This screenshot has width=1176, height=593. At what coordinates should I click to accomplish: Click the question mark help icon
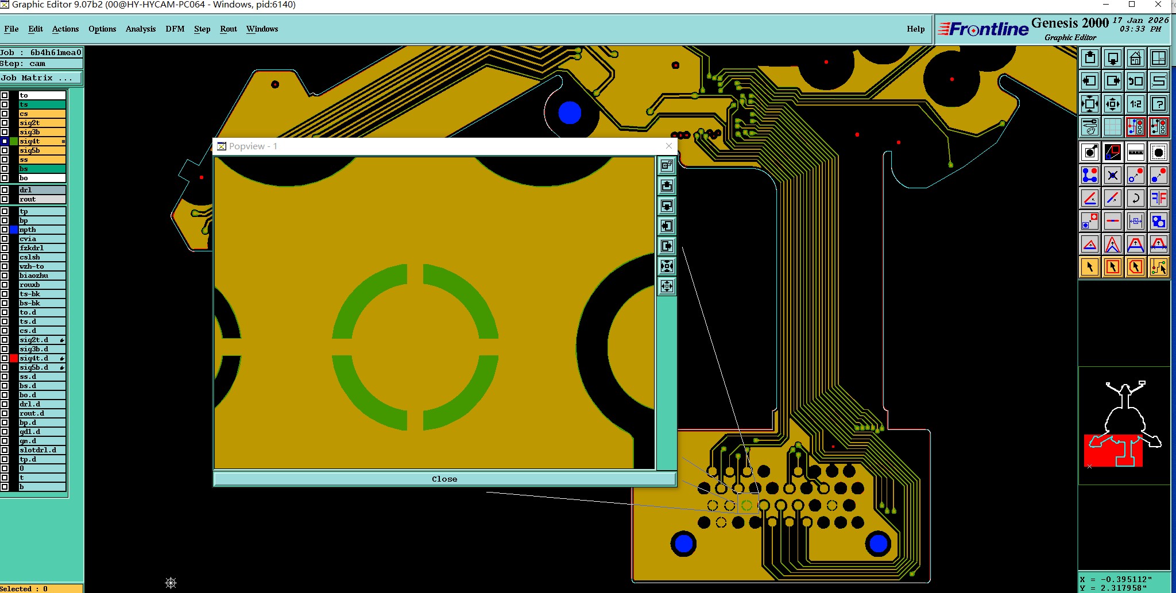click(1159, 104)
